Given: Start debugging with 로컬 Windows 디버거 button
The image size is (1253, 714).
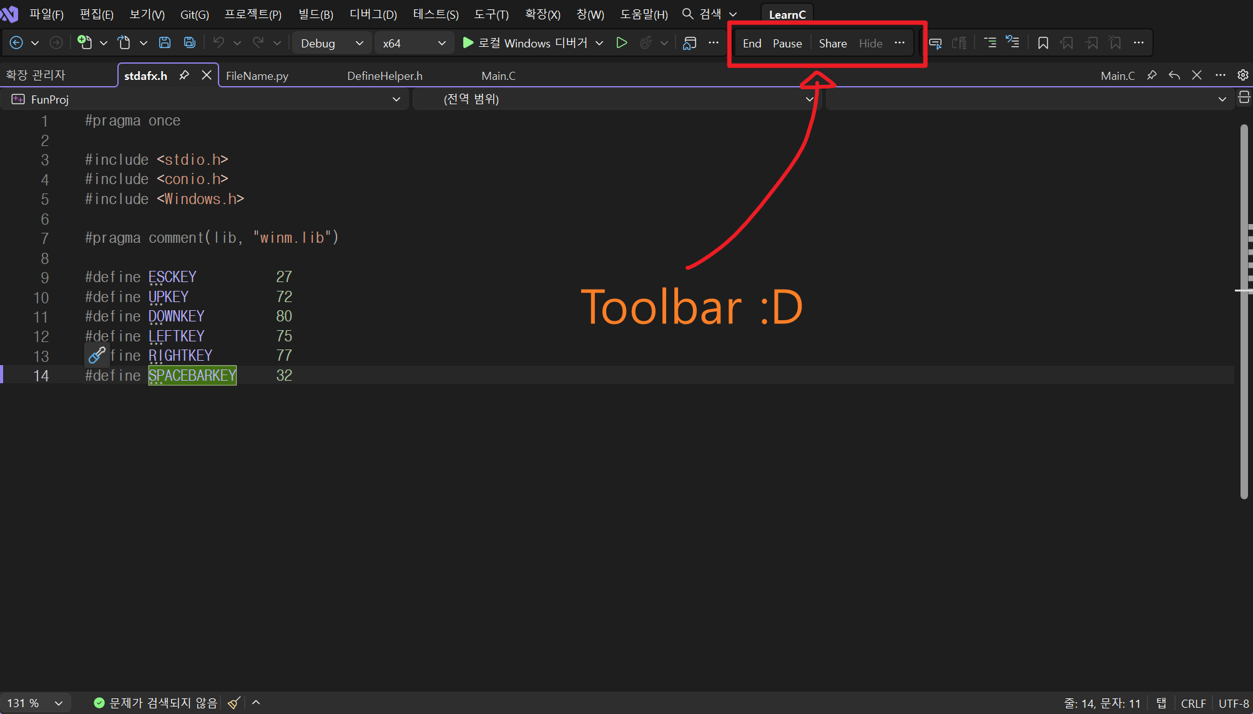Looking at the screenshot, I should (x=524, y=43).
